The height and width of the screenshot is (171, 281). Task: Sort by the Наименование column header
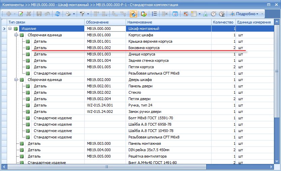click(x=169, y=22)
